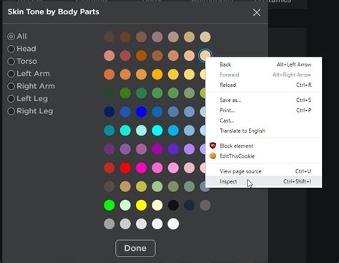Choose the dark teal swatch left of turquoise
This screenshot has width=339, height=263.
tap(109, 130)
